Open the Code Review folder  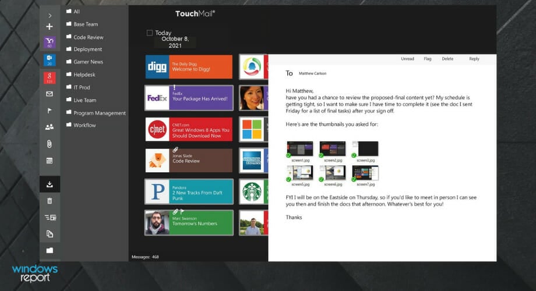tap(85, 37)
